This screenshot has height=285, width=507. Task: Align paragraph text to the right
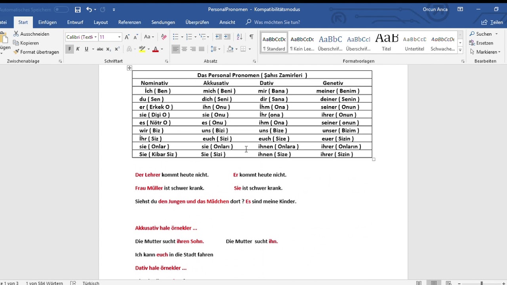click(x=193, y=49)
